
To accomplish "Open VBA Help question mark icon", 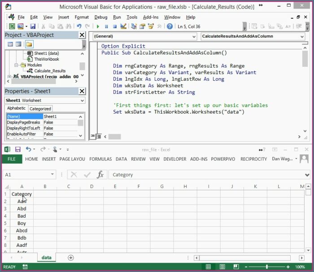I will [170, 26].
